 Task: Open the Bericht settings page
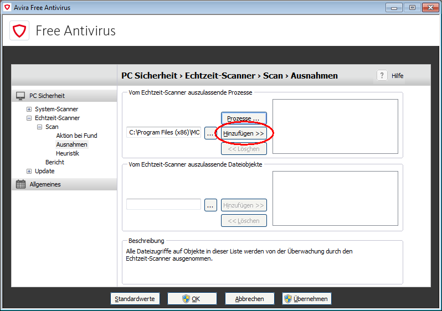[54, 162]
